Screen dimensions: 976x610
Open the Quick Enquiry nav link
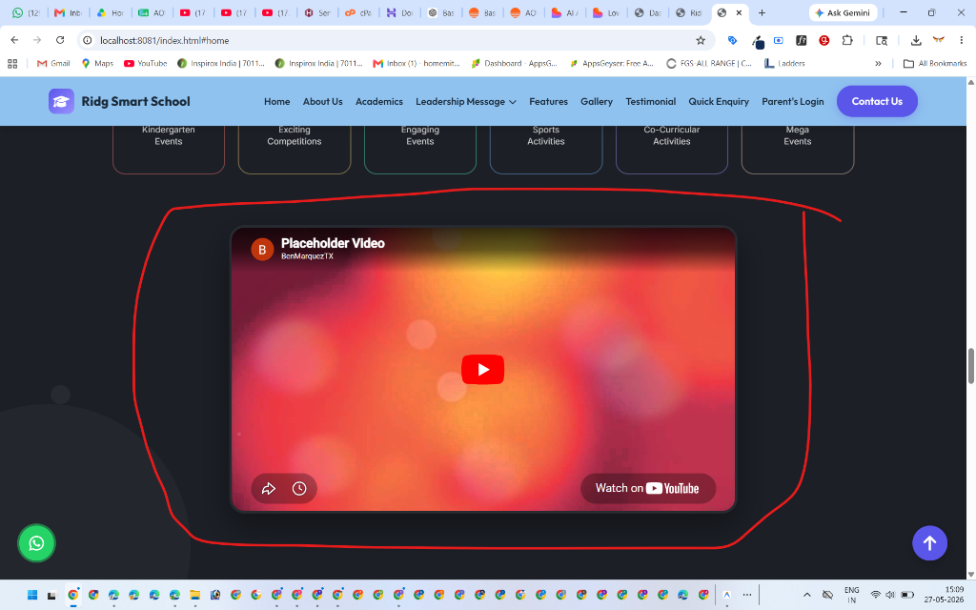[x=719, y=101]
